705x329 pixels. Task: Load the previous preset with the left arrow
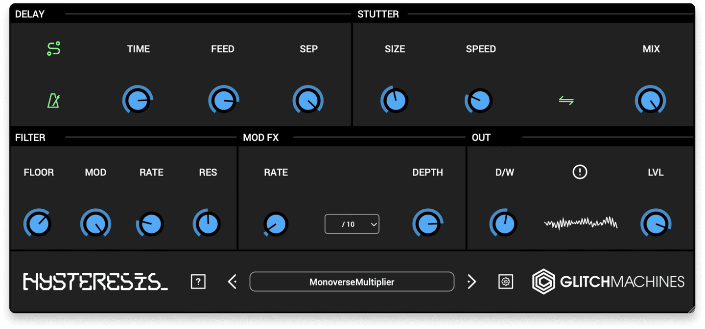(232, 282)
